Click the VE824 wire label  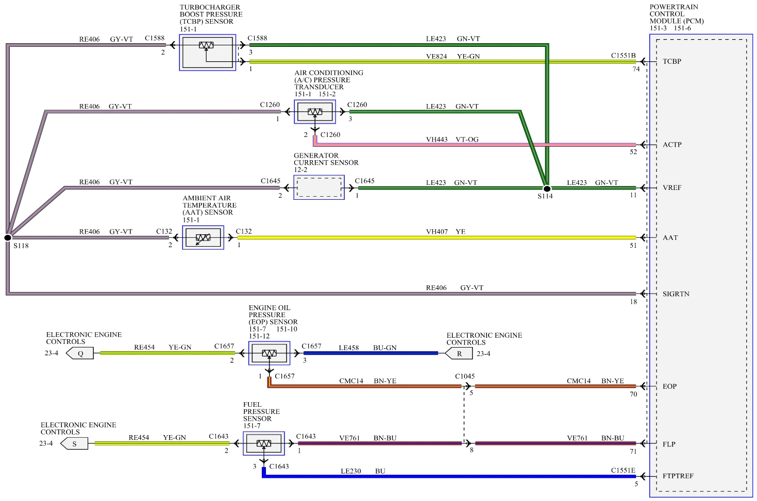click(436, 57)
